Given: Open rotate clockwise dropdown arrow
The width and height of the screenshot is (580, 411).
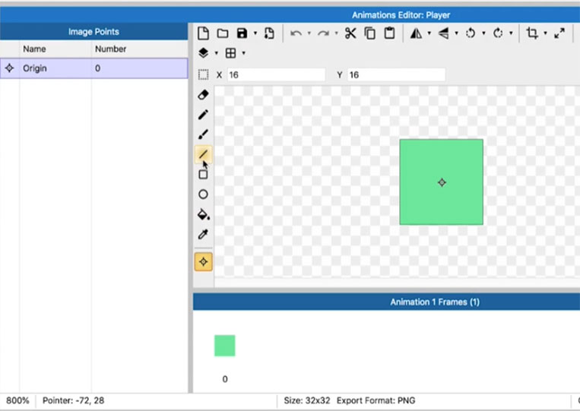Looking at the screenshot, I should pyautogui.click(x=511, y=33).
